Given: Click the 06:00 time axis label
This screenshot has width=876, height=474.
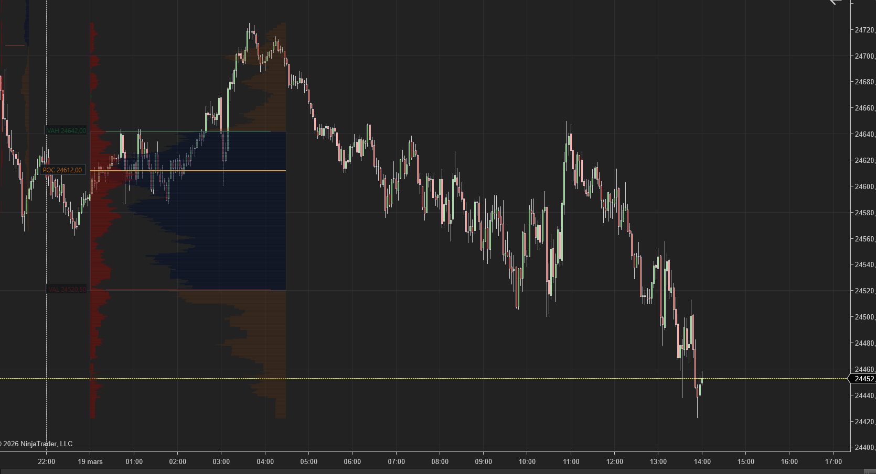Looking at the screenshot, I should (352, 461).
